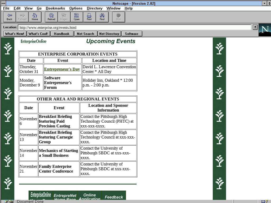Click the Net Search button
The width and height of the screenshot is (271, 203).
(85, 34)
